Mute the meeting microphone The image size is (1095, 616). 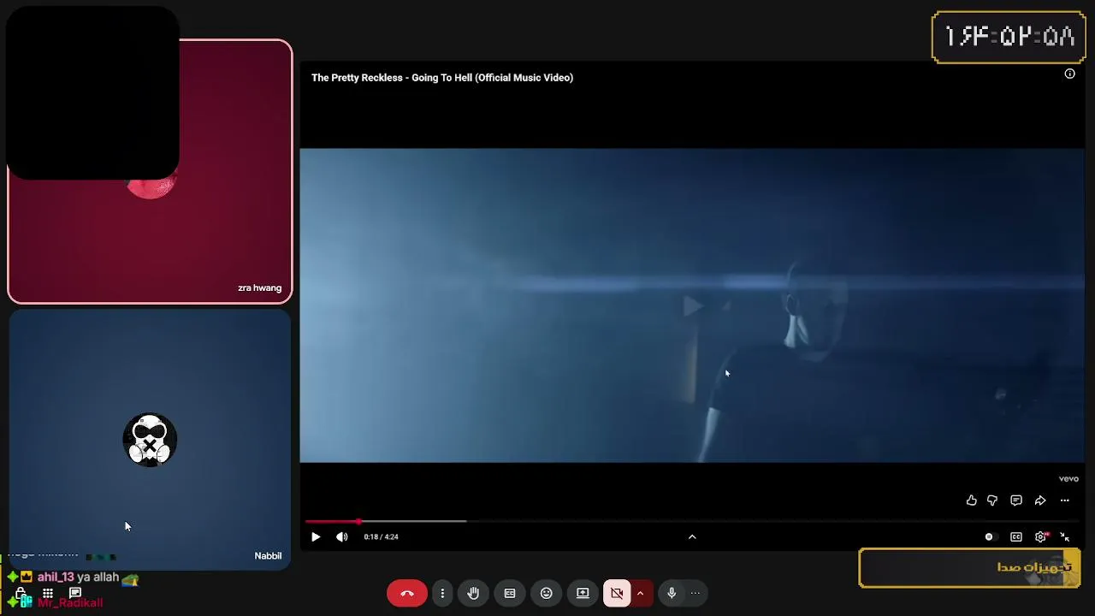coord(672,594)
